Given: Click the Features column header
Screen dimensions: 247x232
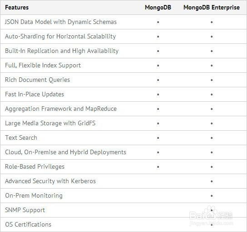Looking at the screenshot, I should (x=17, y=8).
